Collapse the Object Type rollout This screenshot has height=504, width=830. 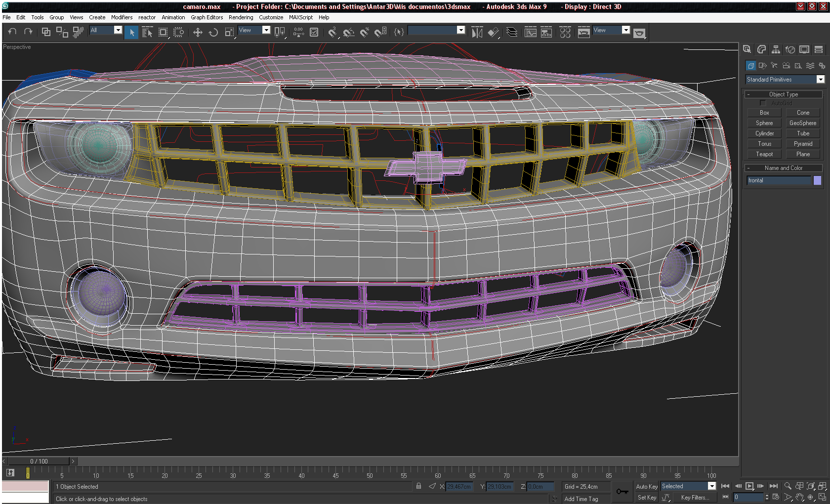click(784, 94)
